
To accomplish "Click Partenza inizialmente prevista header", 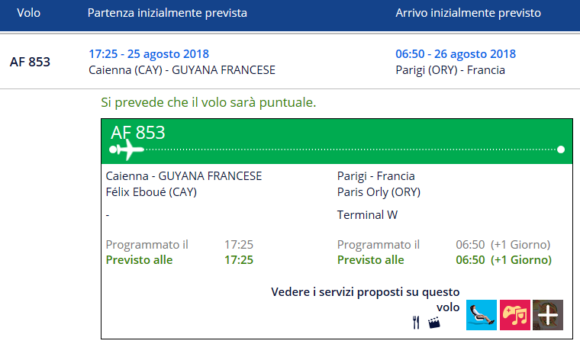I will click(167, 13).
